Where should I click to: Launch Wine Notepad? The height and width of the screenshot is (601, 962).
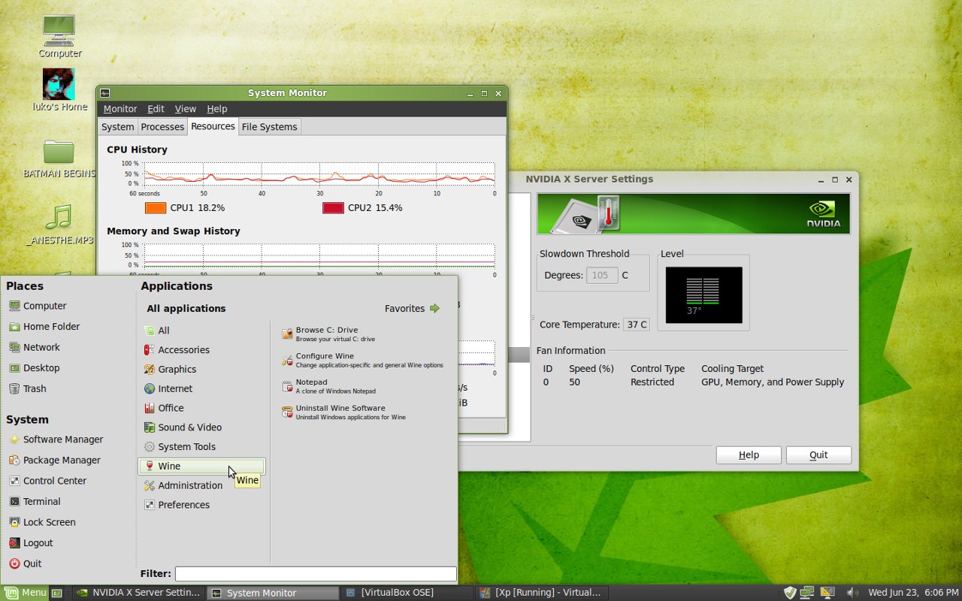click(x=328, y=386)
